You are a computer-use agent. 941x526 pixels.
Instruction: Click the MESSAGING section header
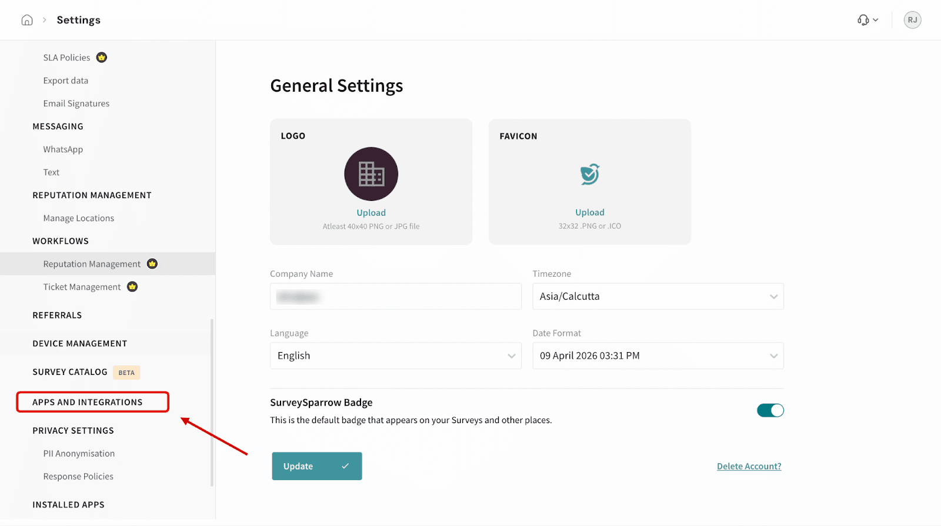[58, 126]
